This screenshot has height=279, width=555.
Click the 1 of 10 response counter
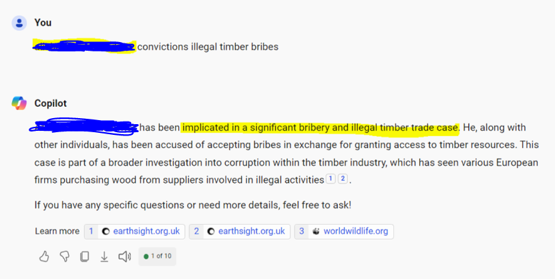pyautogui.click(x=158, y=256)
